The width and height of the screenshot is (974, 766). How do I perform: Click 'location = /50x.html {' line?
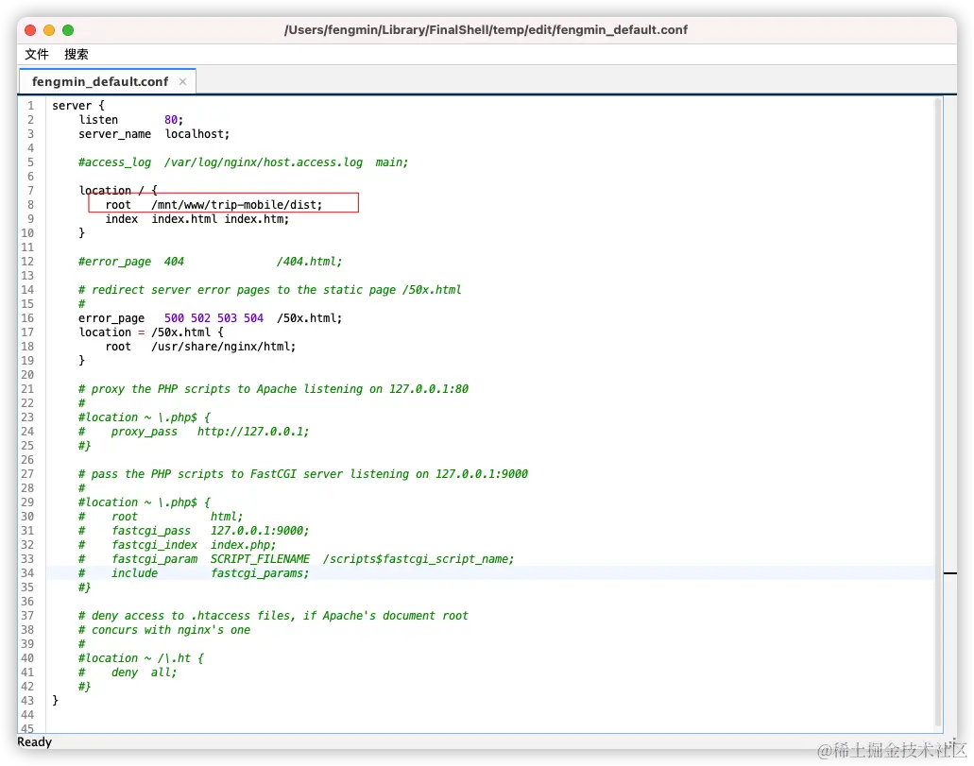pyautogui.click(x=151, y=332)
